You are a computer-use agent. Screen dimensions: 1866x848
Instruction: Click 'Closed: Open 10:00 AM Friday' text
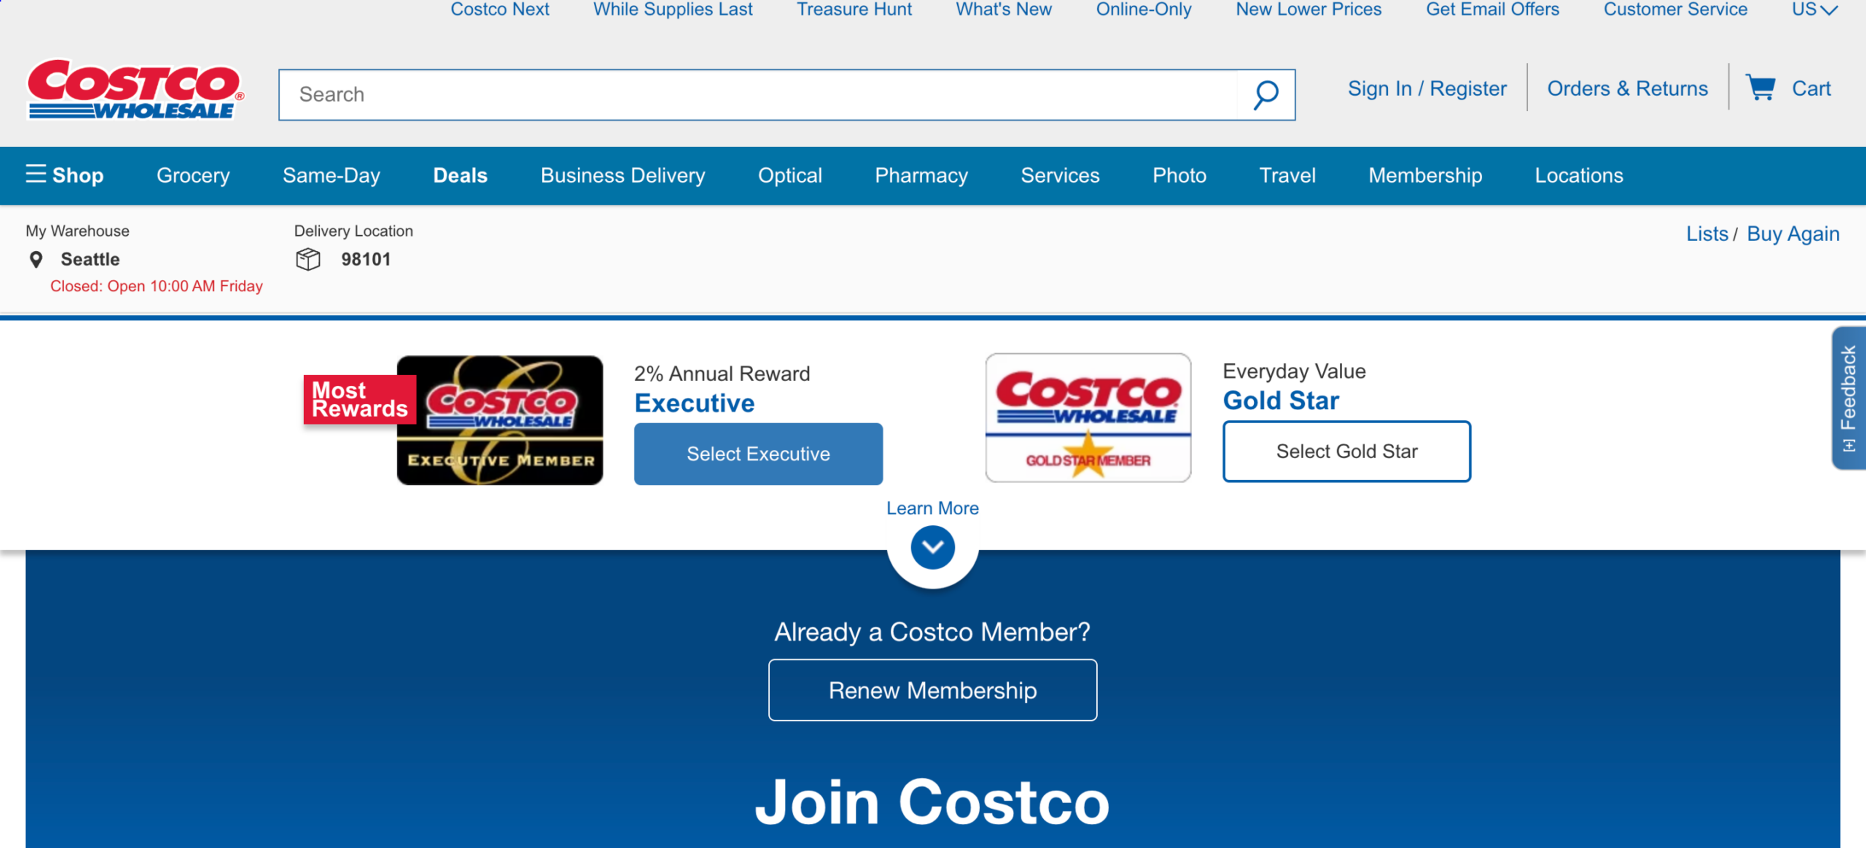click(156, 286)
